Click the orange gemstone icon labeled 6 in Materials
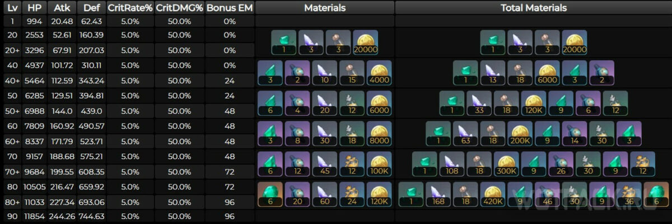The image size is (672, 224). point(270,193)
